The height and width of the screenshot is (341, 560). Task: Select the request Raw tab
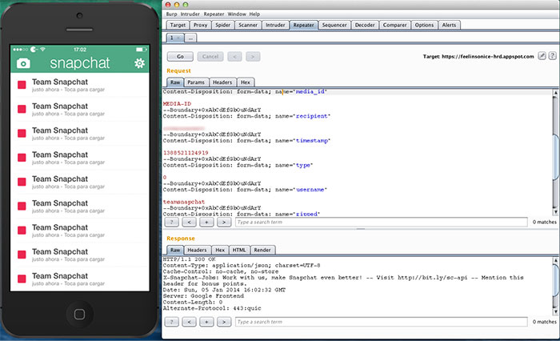(x=175, y=82)
